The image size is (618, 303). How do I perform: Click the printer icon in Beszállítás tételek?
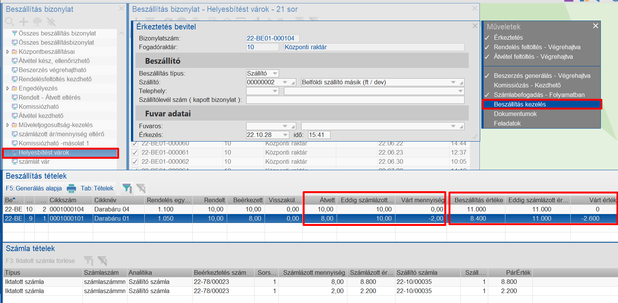[x=71, y=188]
